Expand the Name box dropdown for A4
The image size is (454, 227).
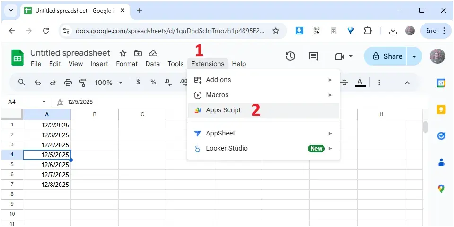(x=44, y=102)
